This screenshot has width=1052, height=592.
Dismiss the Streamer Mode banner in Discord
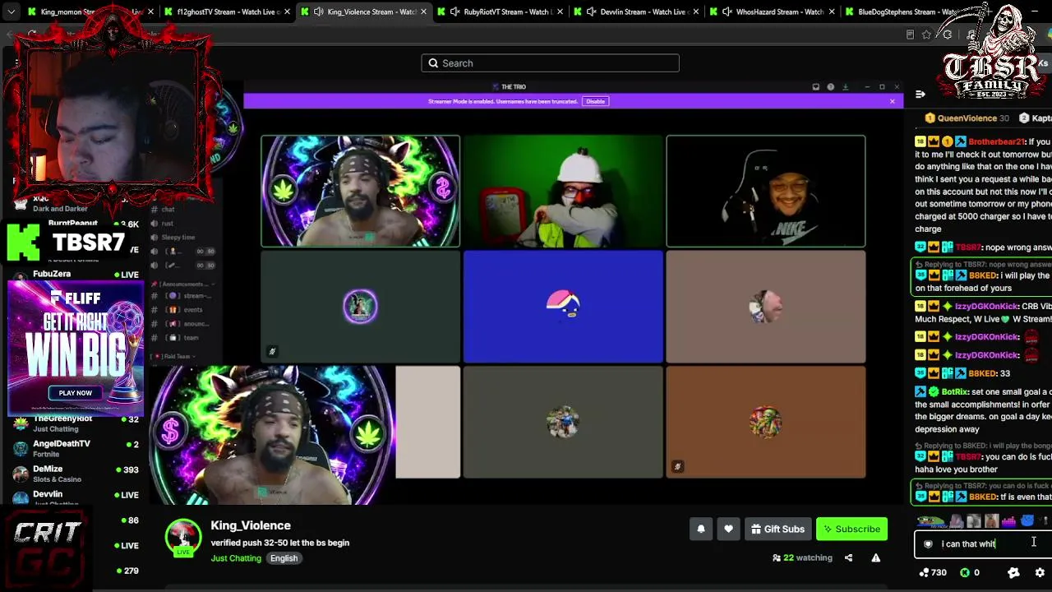892,101
